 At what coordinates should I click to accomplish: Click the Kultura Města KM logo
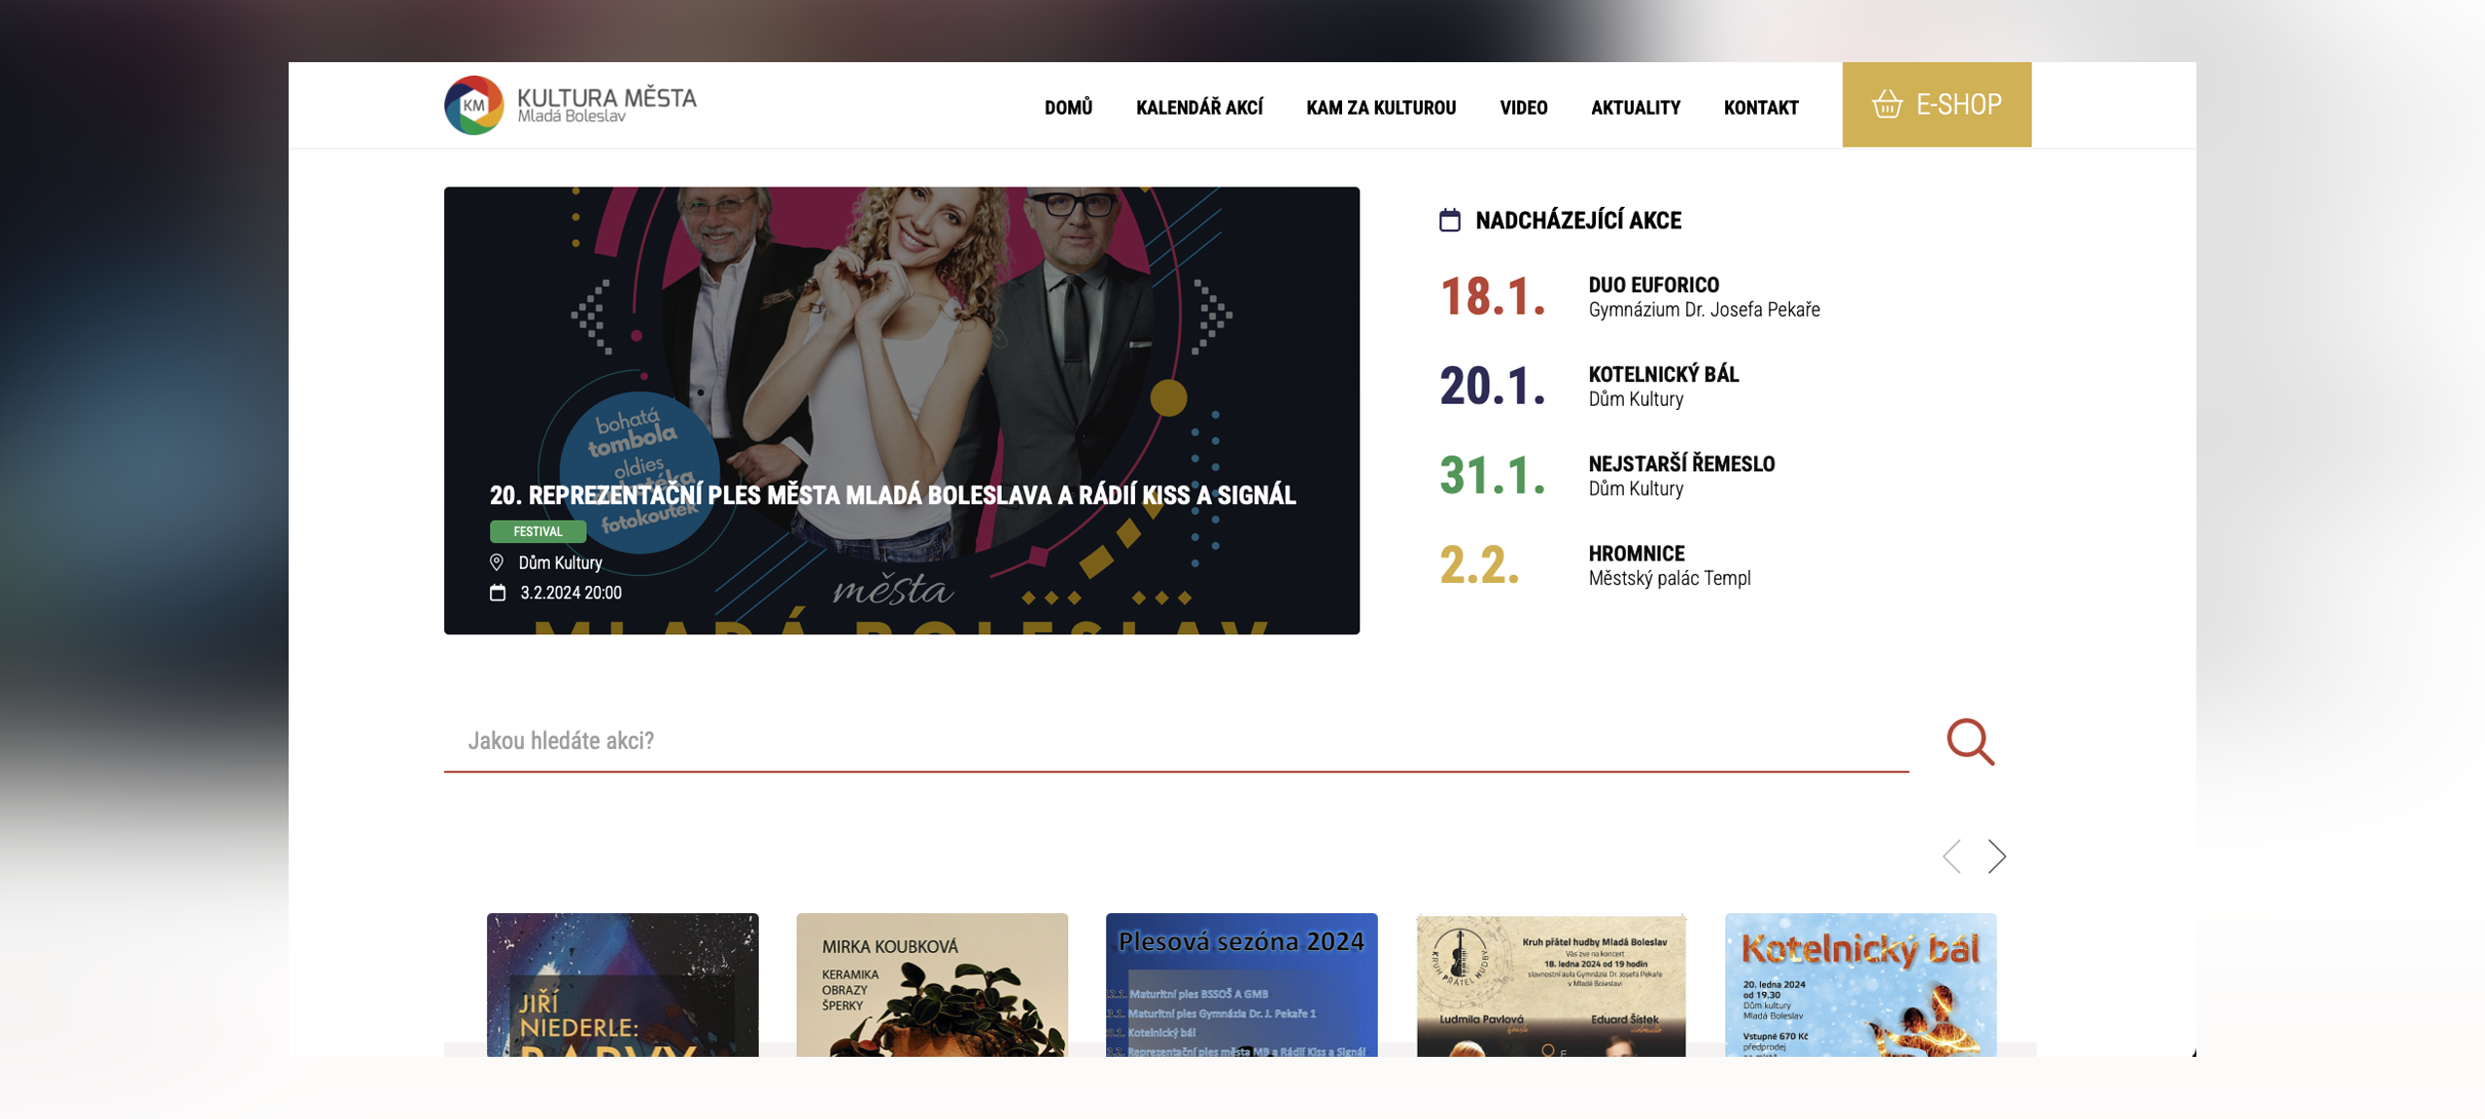pyautogui.click(x=570, y=105)
